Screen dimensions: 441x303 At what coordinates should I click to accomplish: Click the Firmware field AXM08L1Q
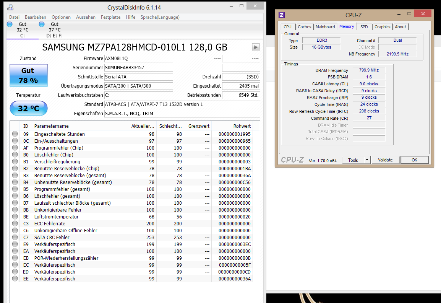pyautogui.click(x=139, y=59)
